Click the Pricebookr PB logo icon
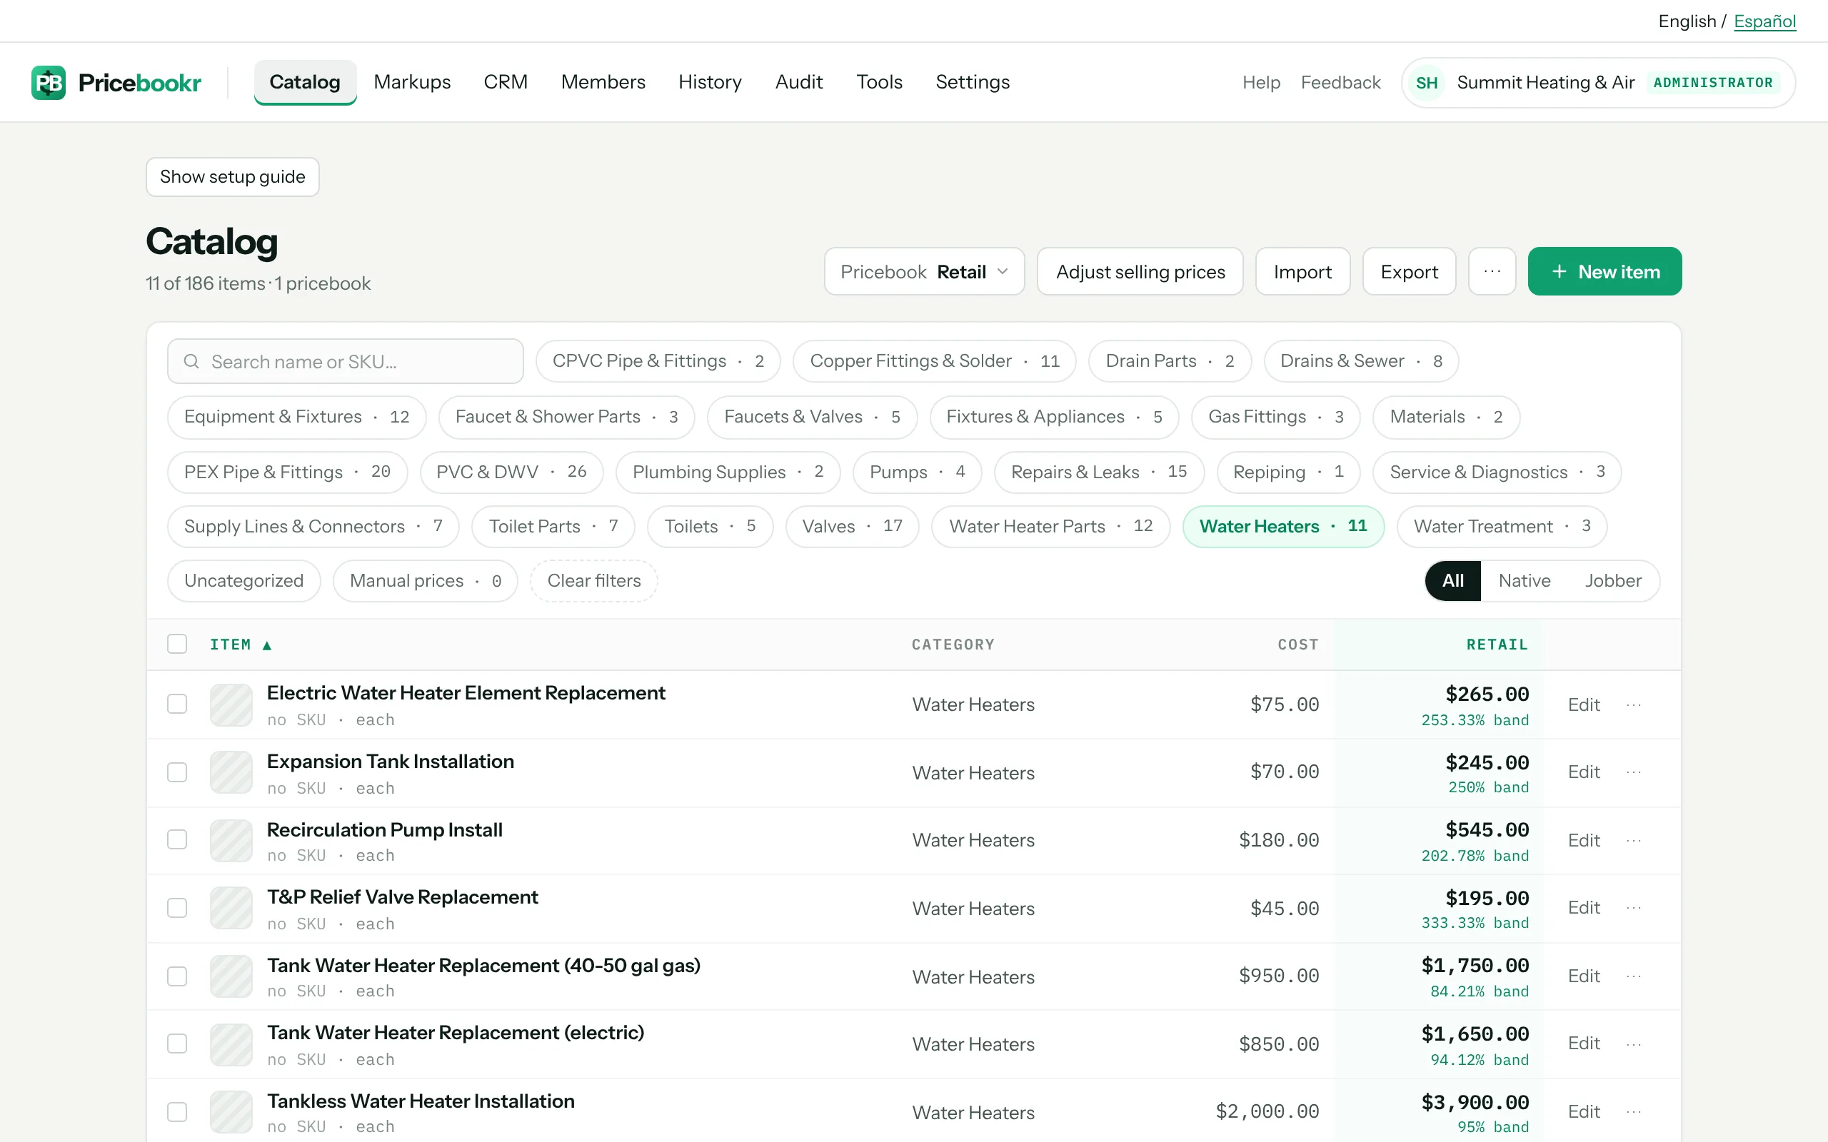The width and height of the screenshot is (1828, 1142). tap(49, 82)
